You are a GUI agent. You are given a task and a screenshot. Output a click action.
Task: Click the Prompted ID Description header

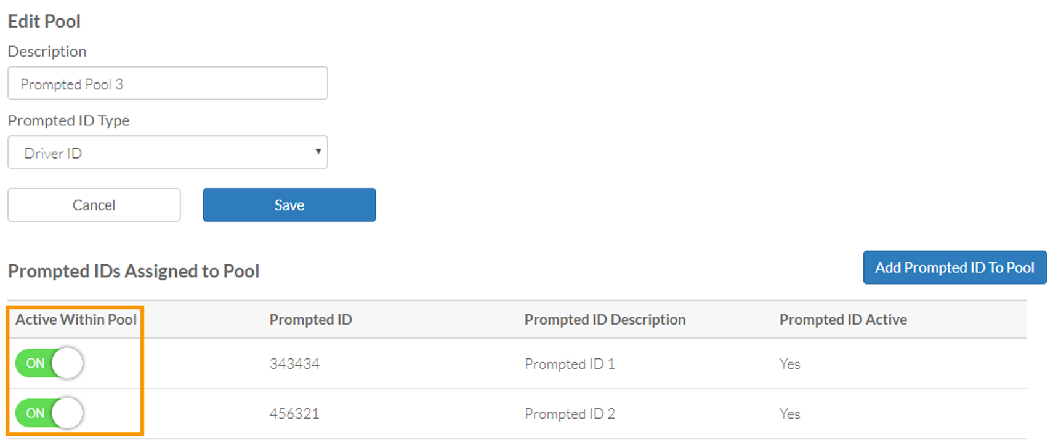pyautogui.click(x=605, y=320)
